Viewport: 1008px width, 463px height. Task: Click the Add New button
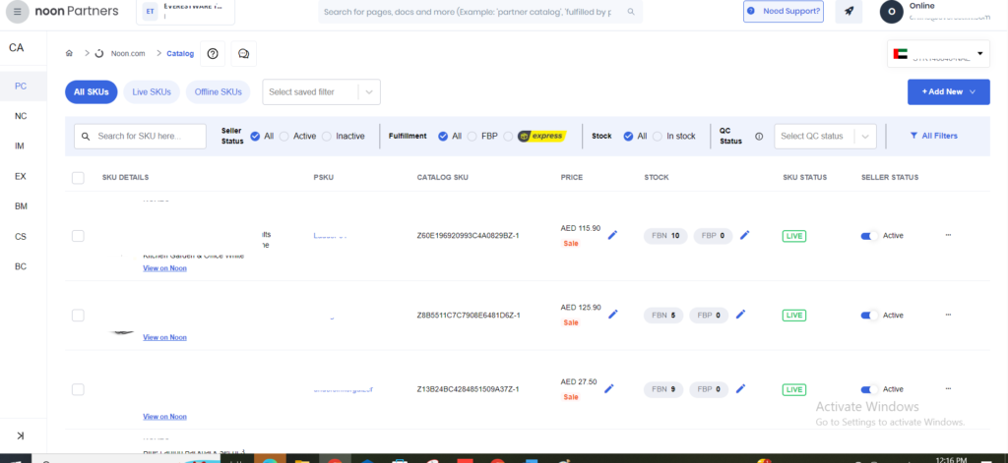click(x=948, y=91)
